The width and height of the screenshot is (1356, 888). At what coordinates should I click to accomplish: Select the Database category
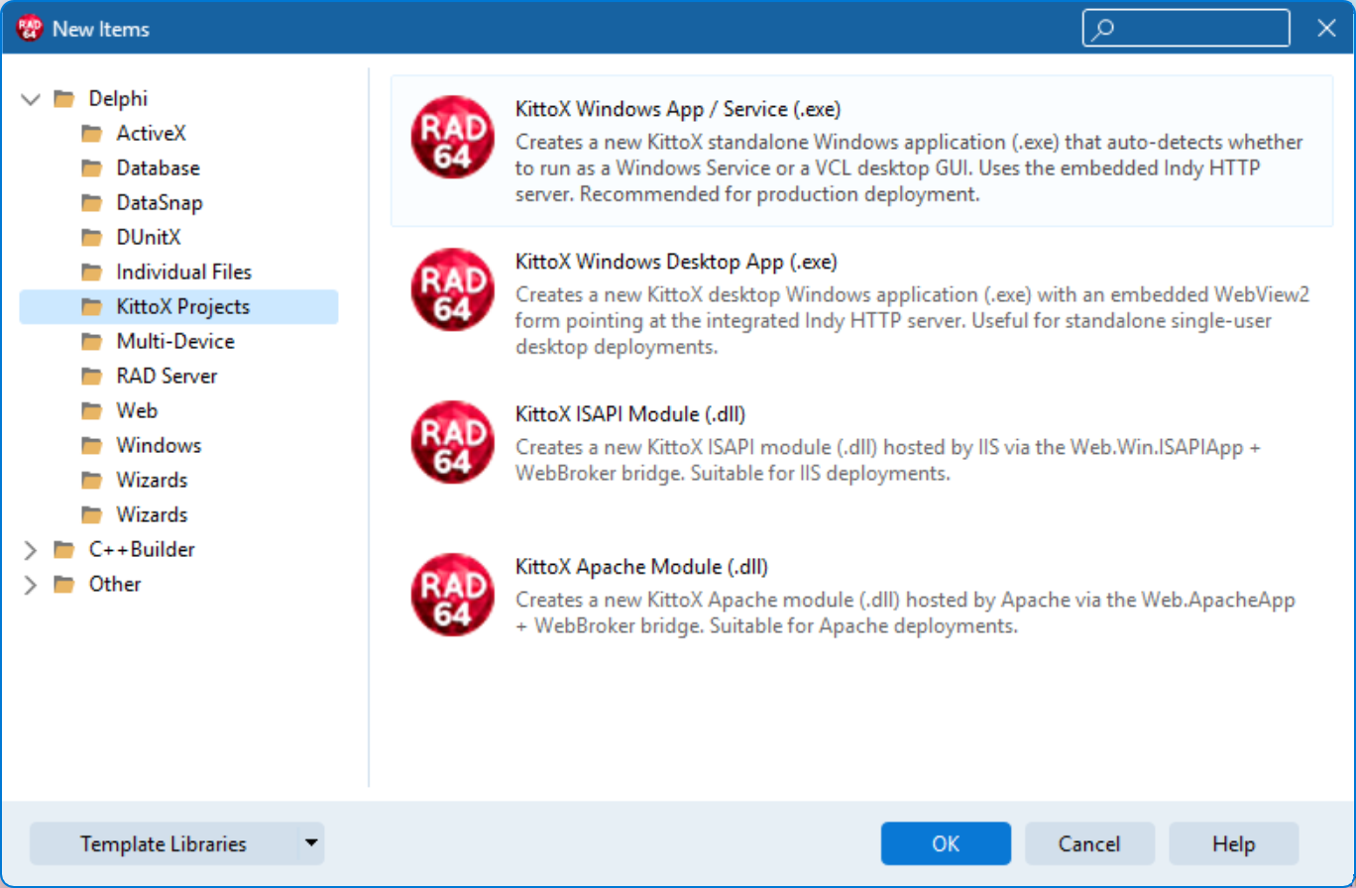point(158,167)
